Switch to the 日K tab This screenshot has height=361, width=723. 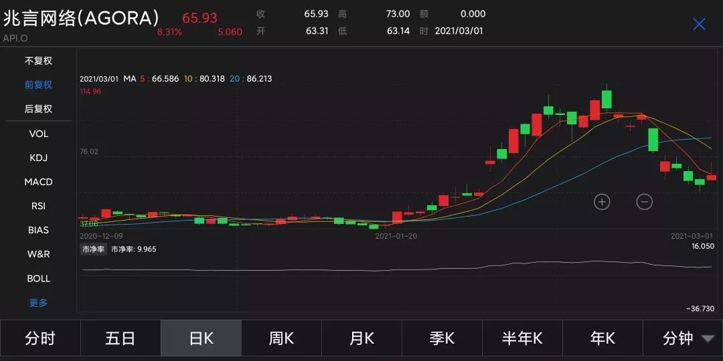point(201,338)
